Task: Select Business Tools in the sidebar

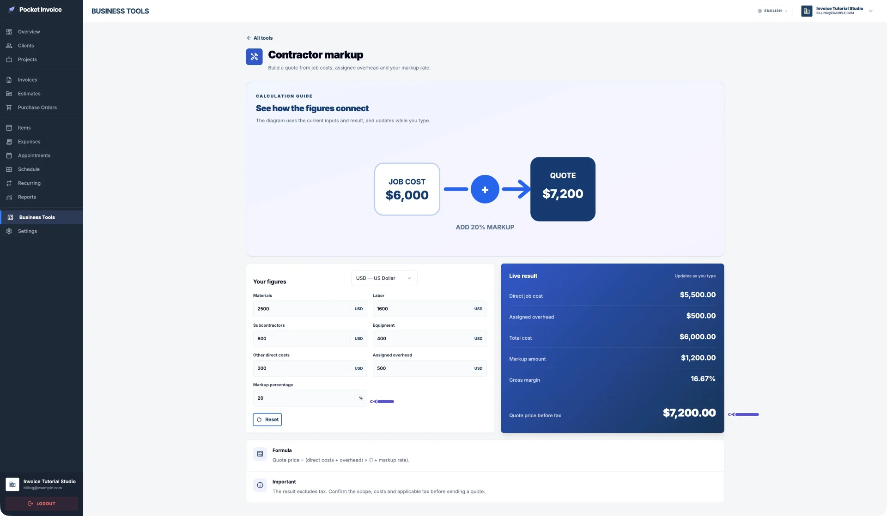Action: pos(42,217)
